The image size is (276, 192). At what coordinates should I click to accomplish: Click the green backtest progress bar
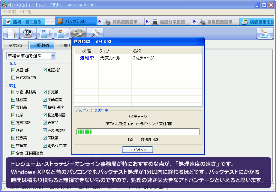pos(138,132)
